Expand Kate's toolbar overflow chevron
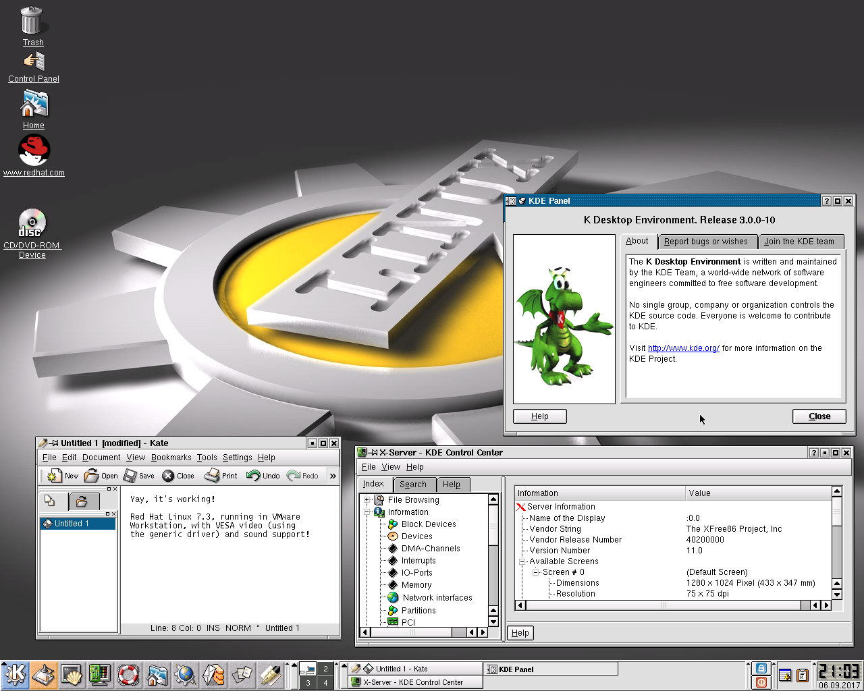864x691 pixels. tap(333, 476)
